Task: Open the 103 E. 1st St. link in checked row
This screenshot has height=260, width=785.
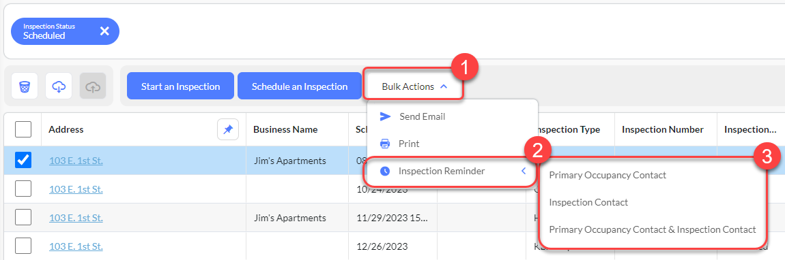Action: pos(76,161)
